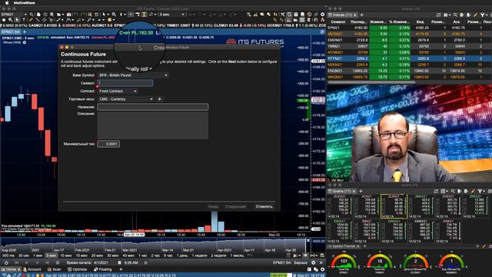Select the 1 мин timeframe button

pyautogui.click(x=38, y=255)
